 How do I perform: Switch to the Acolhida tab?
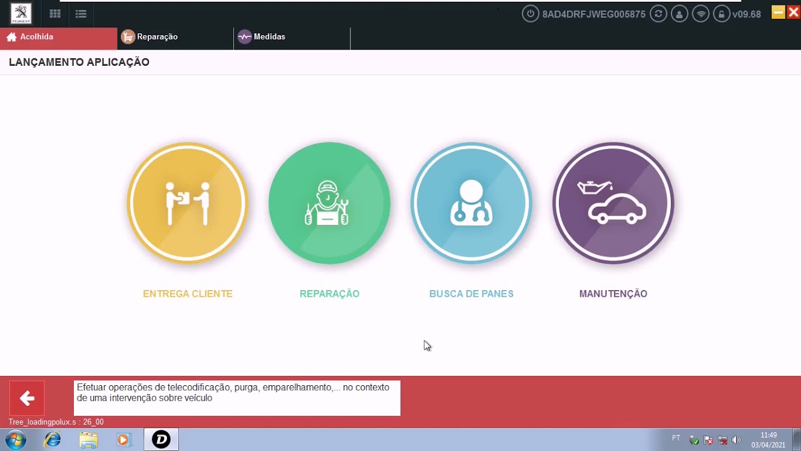coord(59,37)
